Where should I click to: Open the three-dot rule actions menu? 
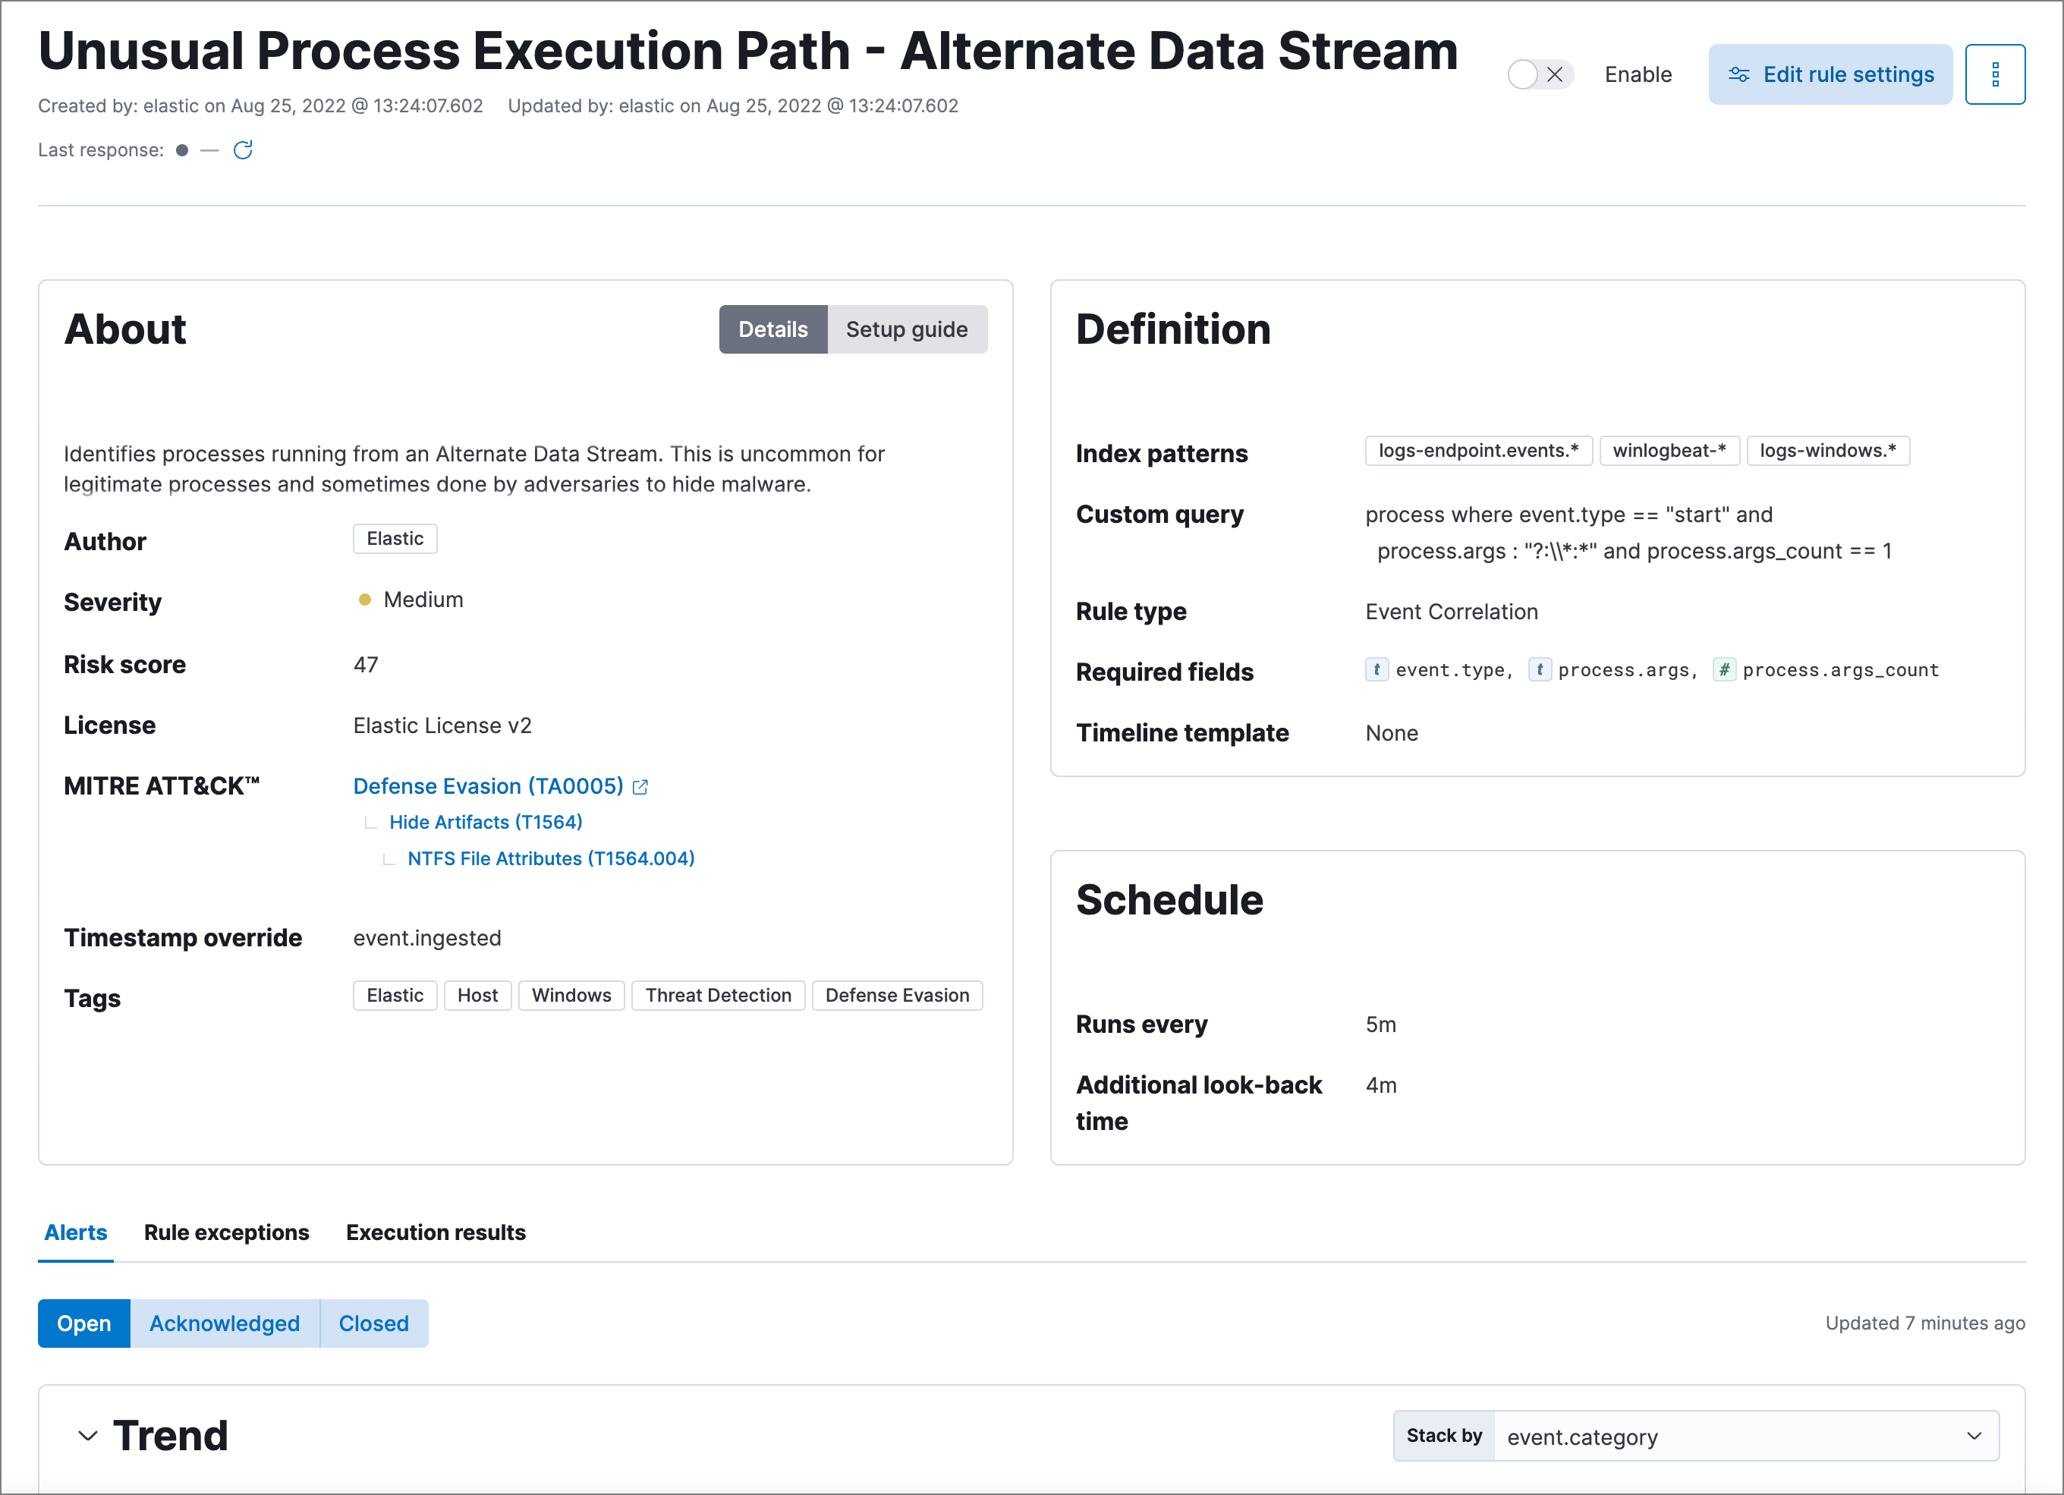coord(1994,74)
